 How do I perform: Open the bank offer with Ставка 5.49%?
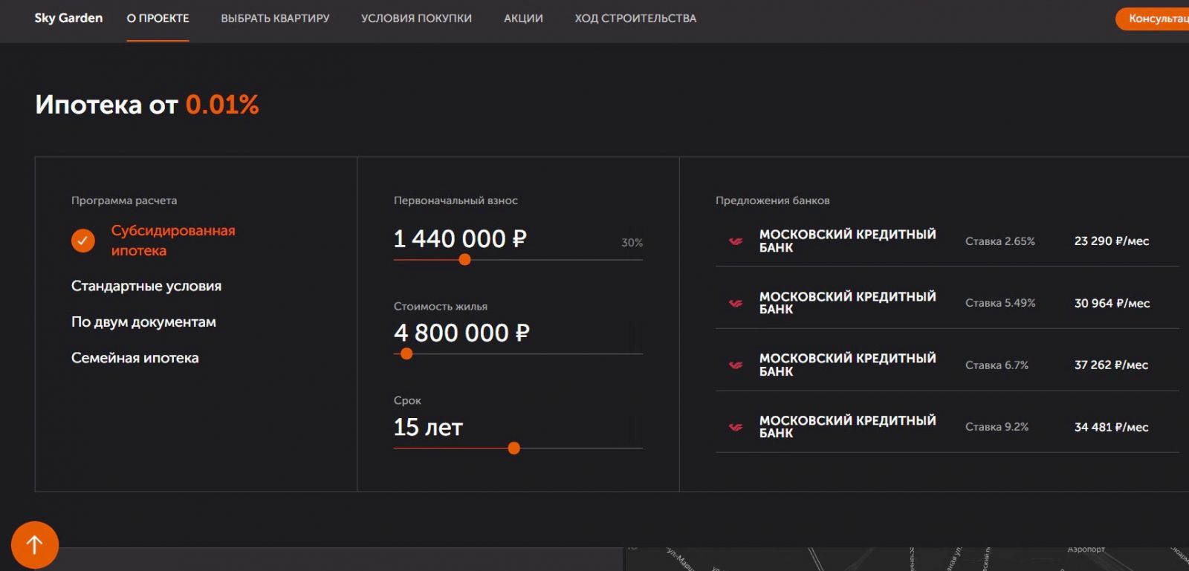[947, 303]
